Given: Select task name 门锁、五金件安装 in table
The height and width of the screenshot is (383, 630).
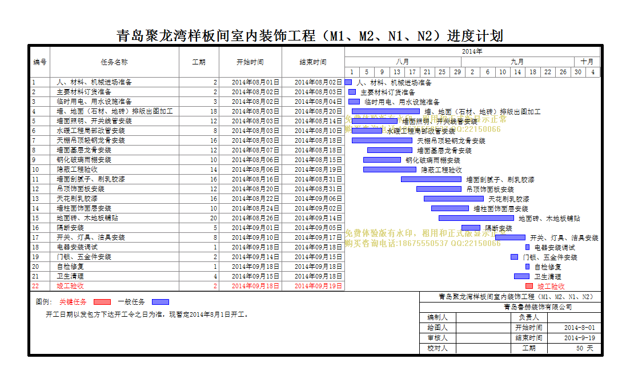Looking at the screenshot, I should pyautogui.click(x=84, y=257).
